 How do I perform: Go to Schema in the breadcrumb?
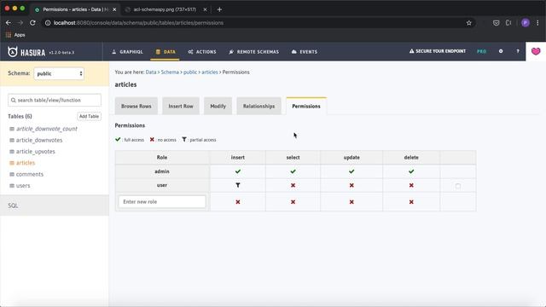pos(170,72)
